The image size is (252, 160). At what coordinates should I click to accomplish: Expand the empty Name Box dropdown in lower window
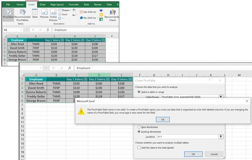click(x=41, y=68)
